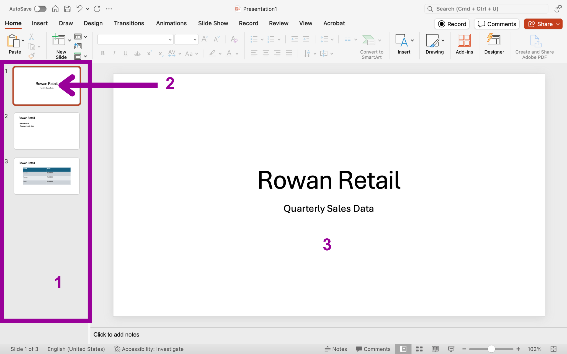This screenshot has width=567, height=354.
Task: Click the Notes button in status bar
Action: 336,349
